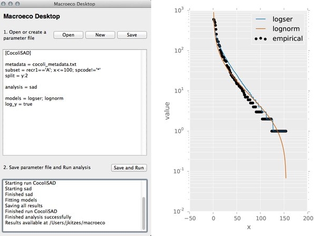This screenshot has height=236, width=314.
Task: Click the empirical legend entry
Action: tap(279, 38)
